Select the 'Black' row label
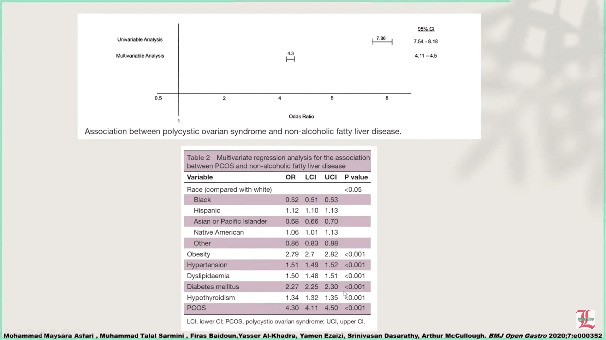Image resolution: width=606 pixels, height=340 pixels. (x=202, y=200)
